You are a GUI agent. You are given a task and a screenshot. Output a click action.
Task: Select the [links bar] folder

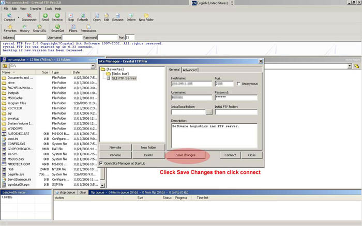point(120,74)
